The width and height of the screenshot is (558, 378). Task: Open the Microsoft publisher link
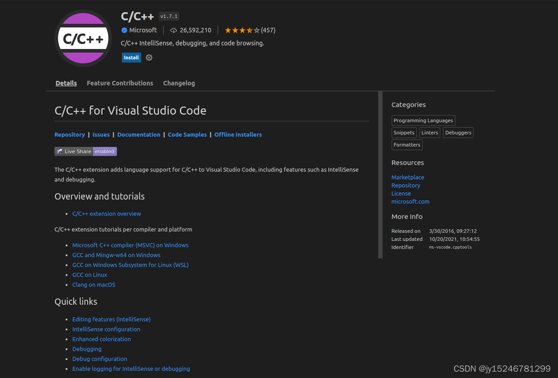pos(143,30)
